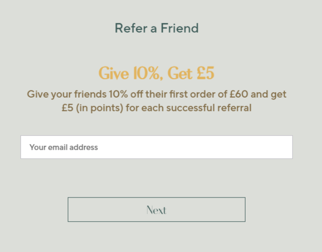Click 'Give 10%' in the gold headline
Screen dimensions: 322x252
click(129, 73)
